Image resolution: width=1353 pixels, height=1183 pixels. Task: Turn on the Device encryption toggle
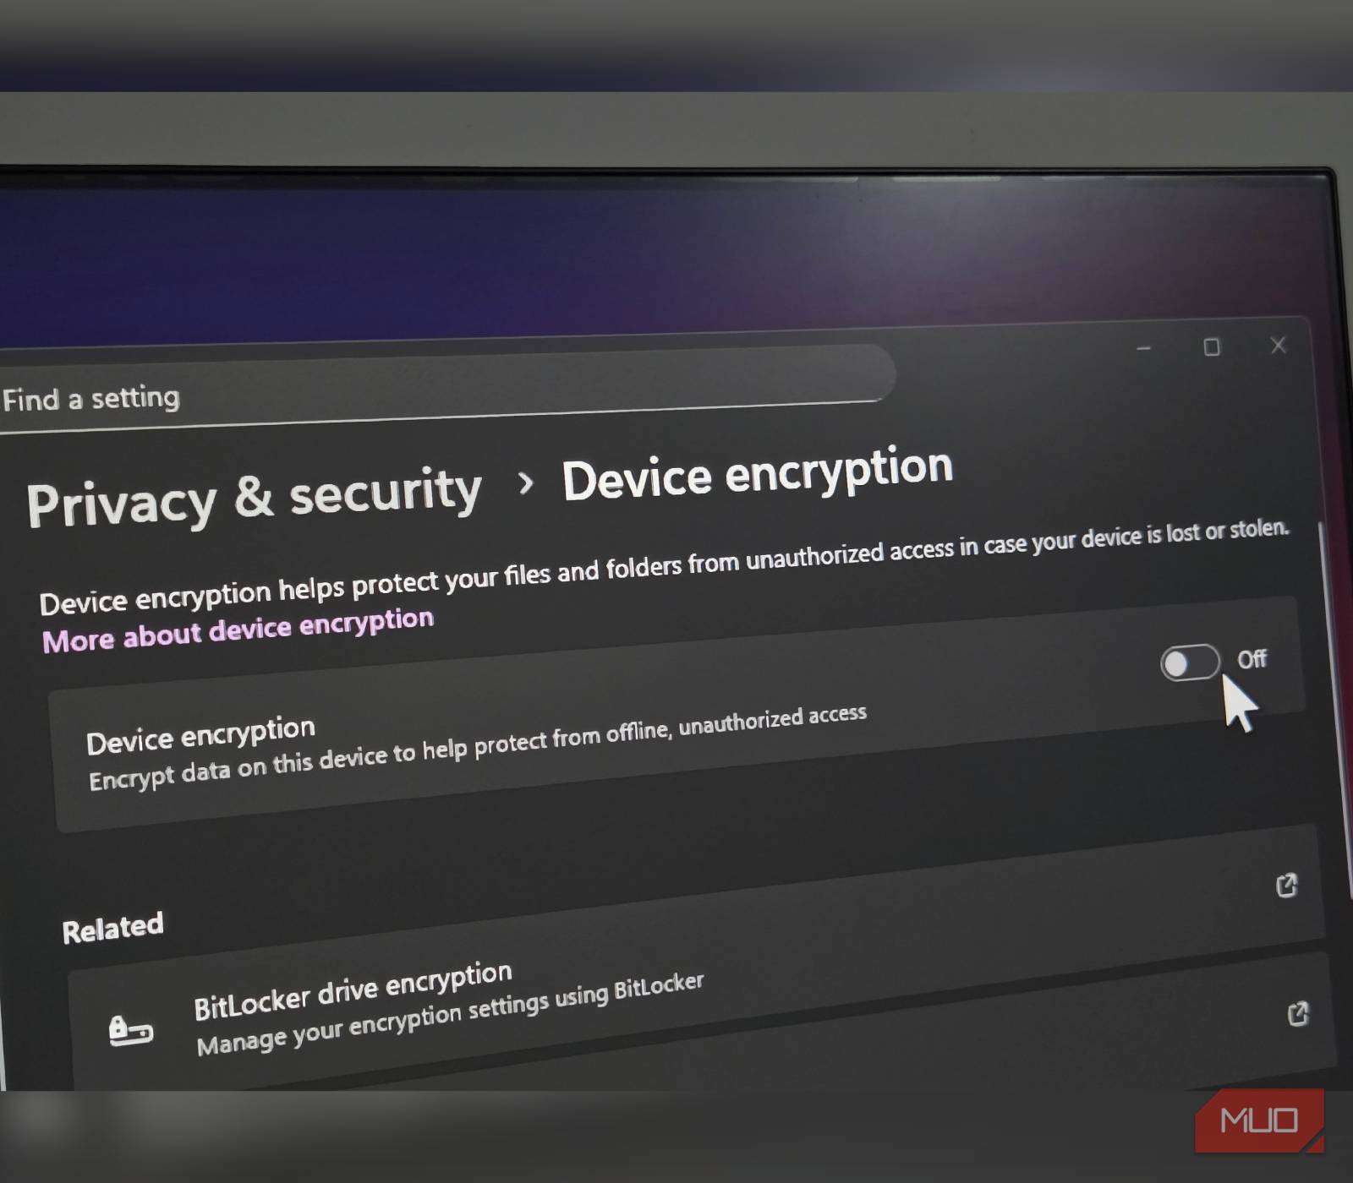(1190, 662)
